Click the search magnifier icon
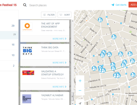 (x=25, y=5)
